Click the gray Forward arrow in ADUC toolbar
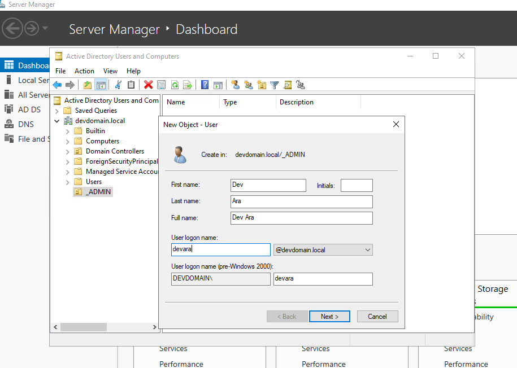Screen dimensions: 517x368 [x=70, y=85]
